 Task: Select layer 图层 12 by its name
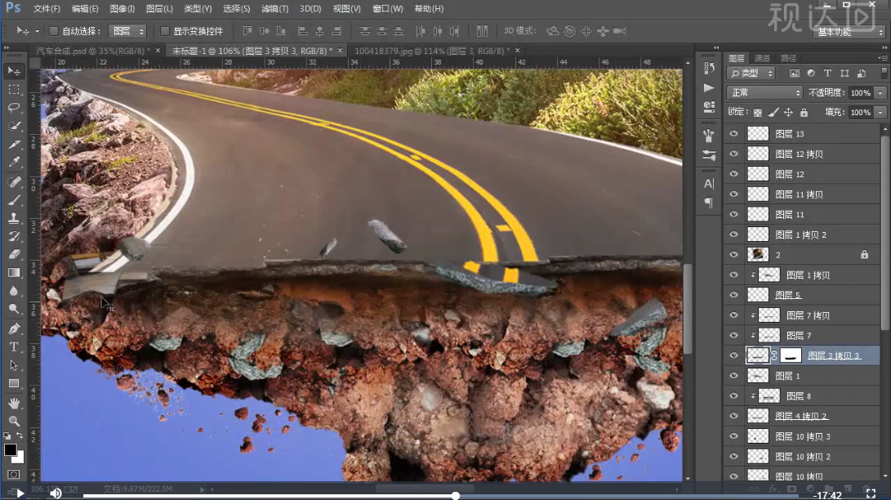point(790,175)
